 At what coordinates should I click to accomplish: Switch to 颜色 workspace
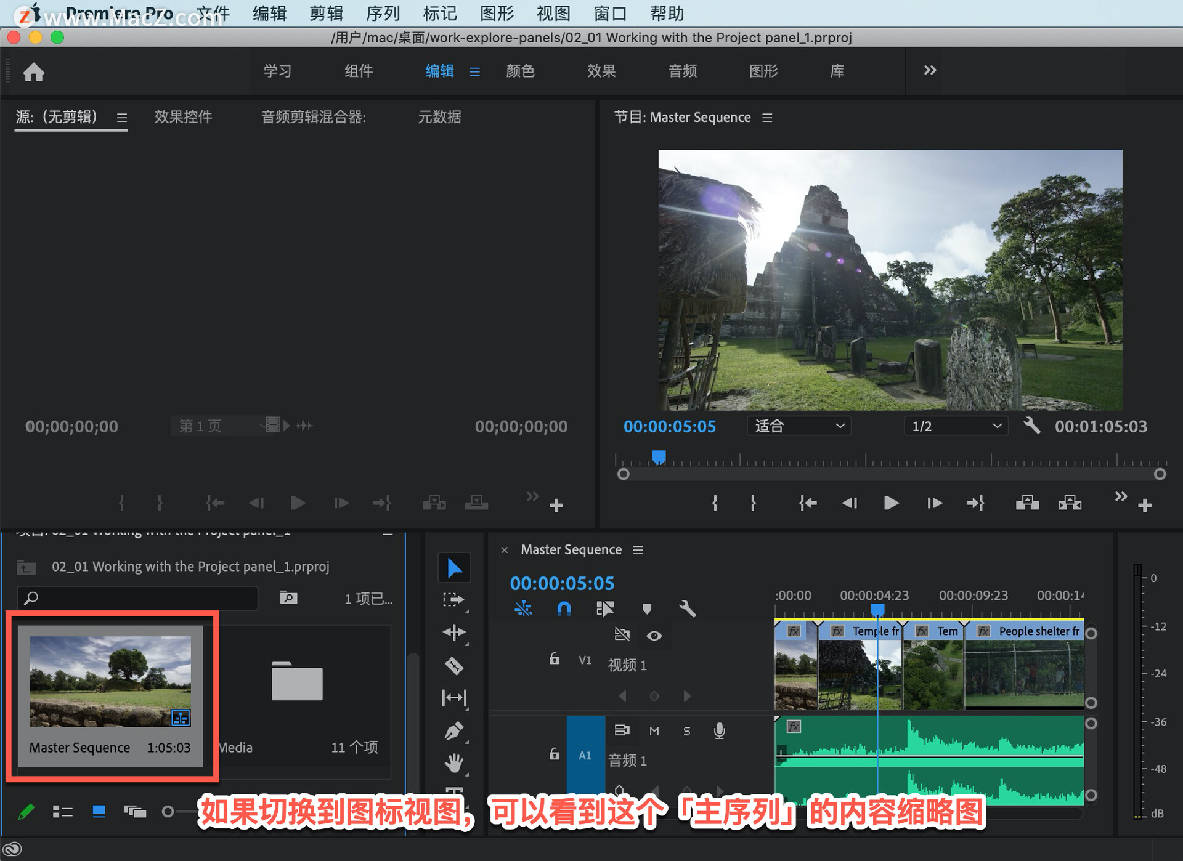click(520, 71)
